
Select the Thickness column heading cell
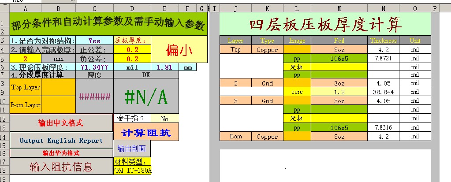coord(383,40)
